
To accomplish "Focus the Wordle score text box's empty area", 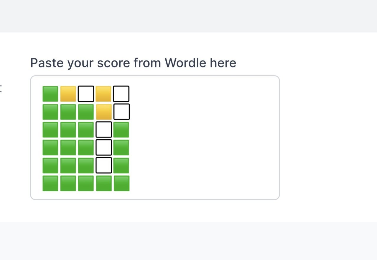I will pyautogui.click(x=203, y=138).
